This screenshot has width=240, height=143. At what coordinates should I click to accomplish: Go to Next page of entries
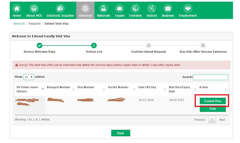click(x=222, y=120)
